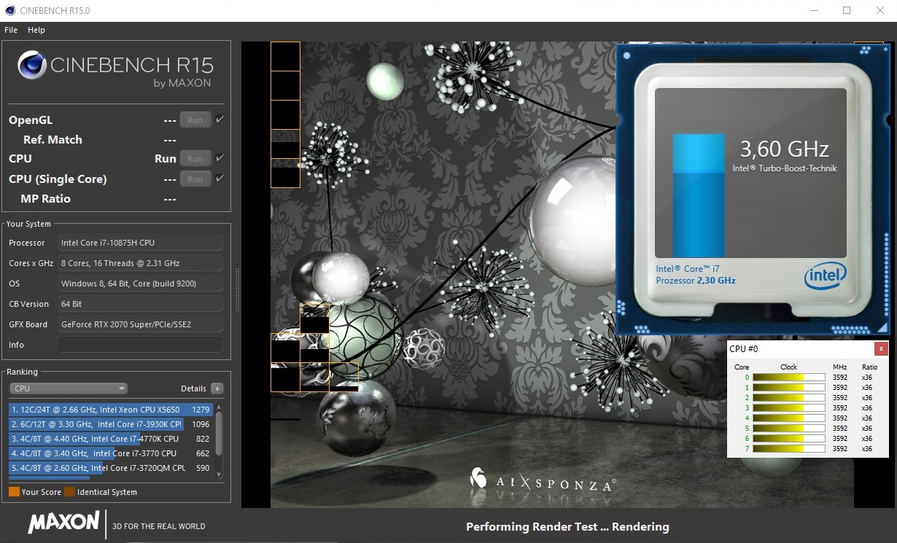This screenshot has width=897, height=543.
Task: Click the Details arrow icon in Ranking
Action: point(217,388)
